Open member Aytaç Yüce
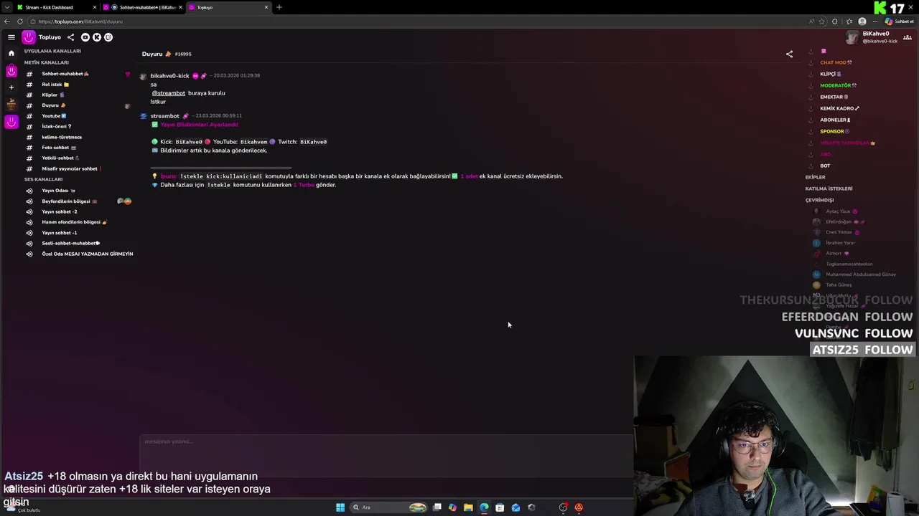 click(838, 211)
